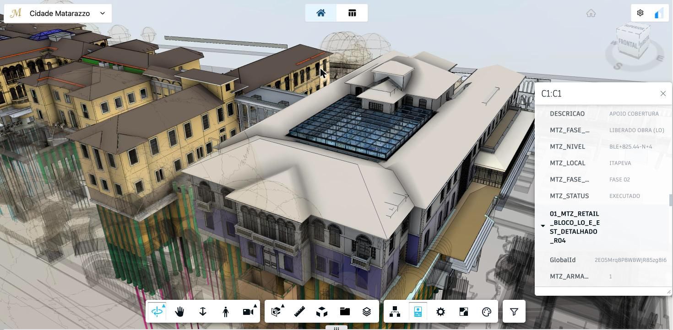Image resolution: width=673 pixels, height=330 pixels.
Task: Open the color palette theme tool
Action: pyautogui.click(x=487, y=312)
